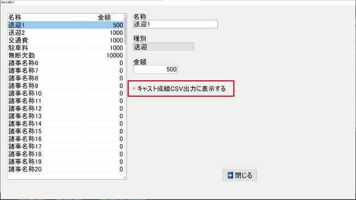
Task: Select the 諸事名称19 row
Action: click(66, 162)
